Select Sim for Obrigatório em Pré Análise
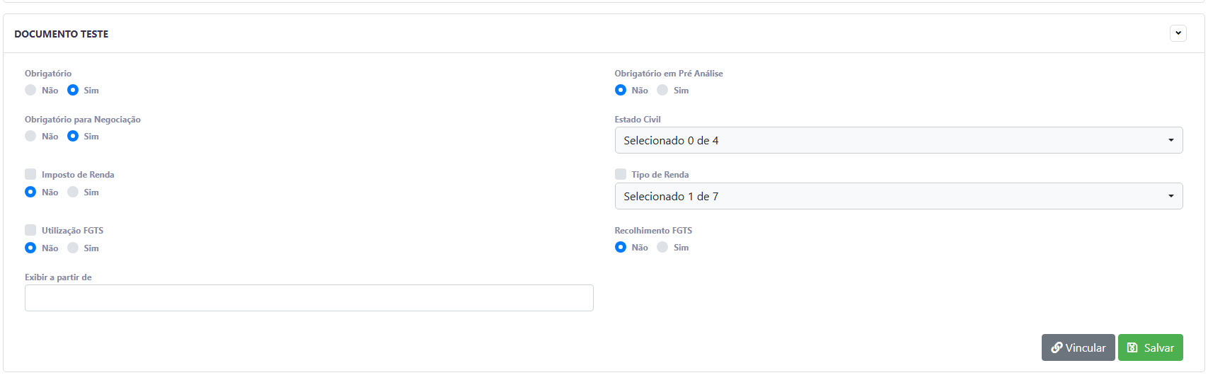The width and height of the screenshot is (1208, 380). (662, 90)
